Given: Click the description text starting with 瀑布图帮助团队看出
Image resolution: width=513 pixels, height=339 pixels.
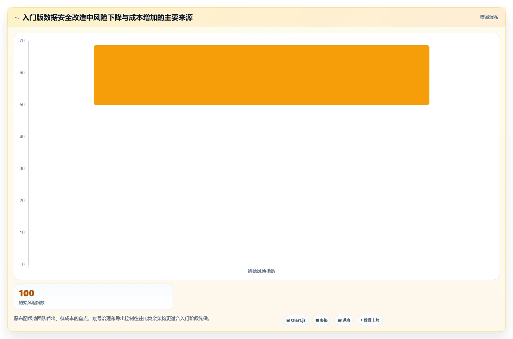Looking at the screenshot, I should tap(113, 318).
